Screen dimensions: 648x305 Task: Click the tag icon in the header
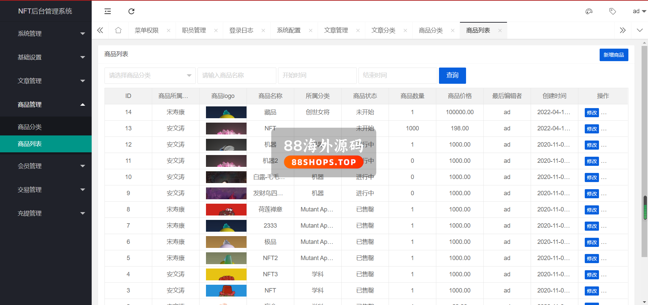pos(612,11)
